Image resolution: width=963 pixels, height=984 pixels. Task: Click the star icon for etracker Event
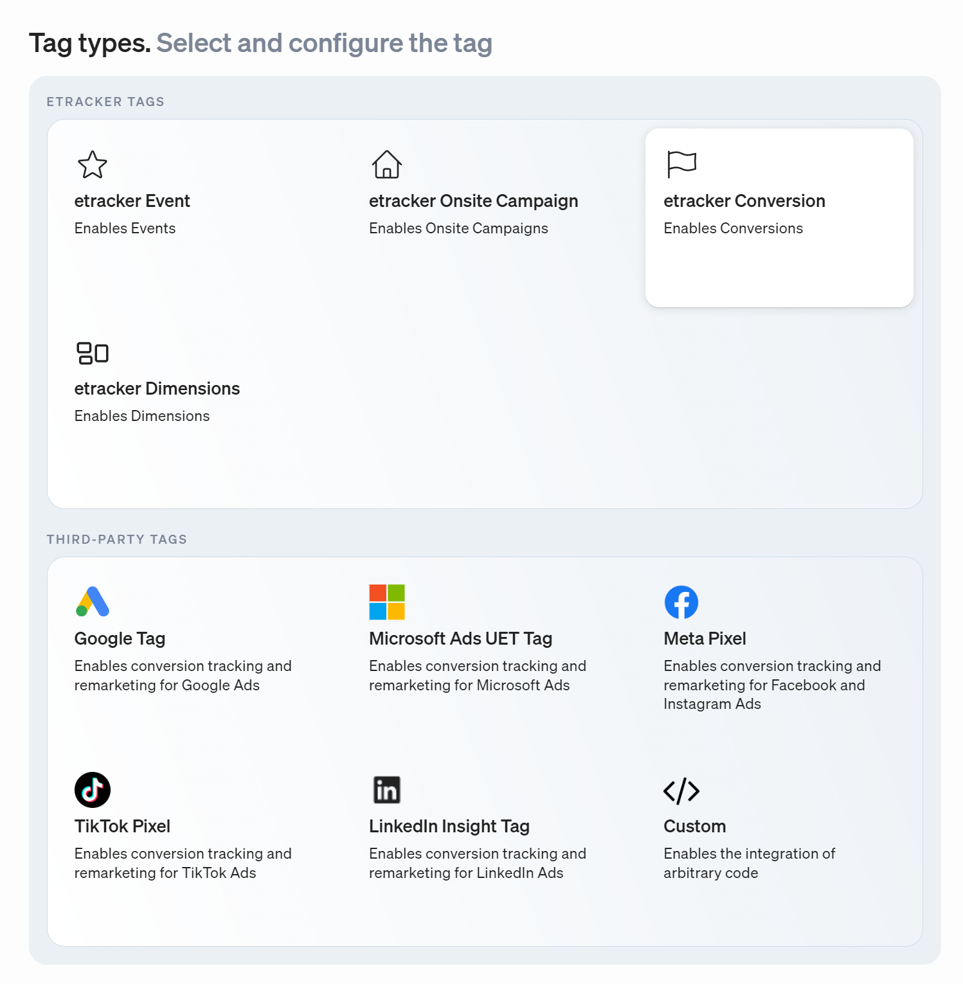click(x=93, y=165)
